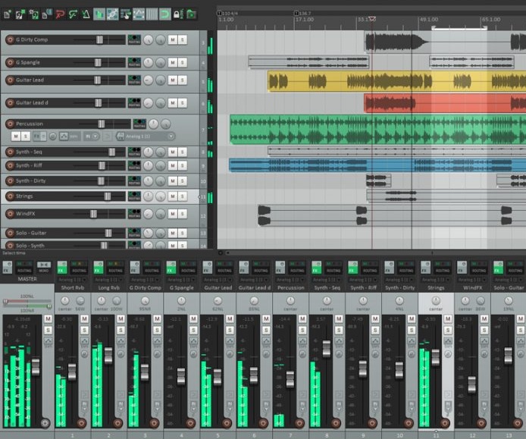This screenshot has width=526, height=439.
Task: Open input dropdown on G Dirty Comp strip
Action: point(146,280)
